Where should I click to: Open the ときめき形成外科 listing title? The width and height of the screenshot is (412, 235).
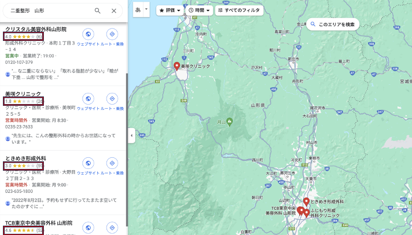26,158
